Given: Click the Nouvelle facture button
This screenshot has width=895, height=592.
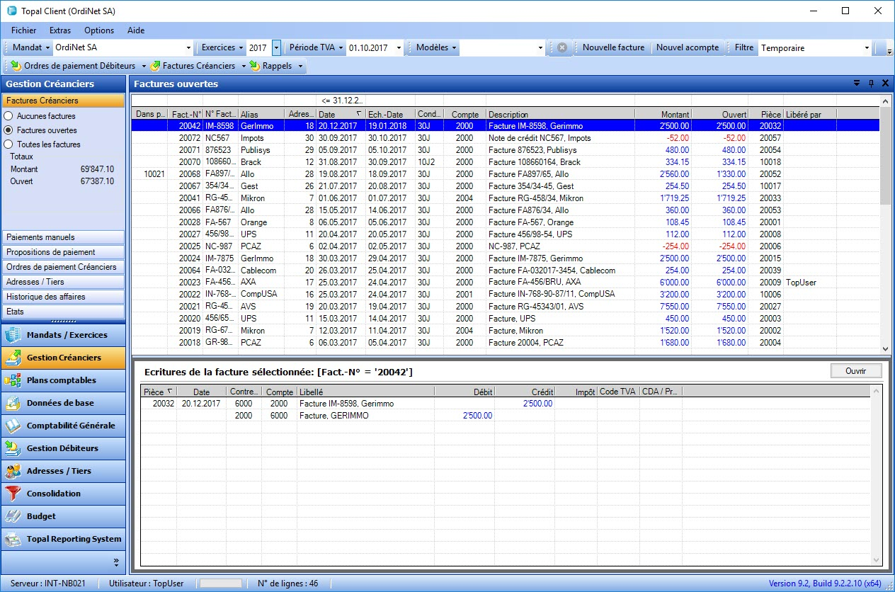Looking at the screenshot, I should click(613, 47).
